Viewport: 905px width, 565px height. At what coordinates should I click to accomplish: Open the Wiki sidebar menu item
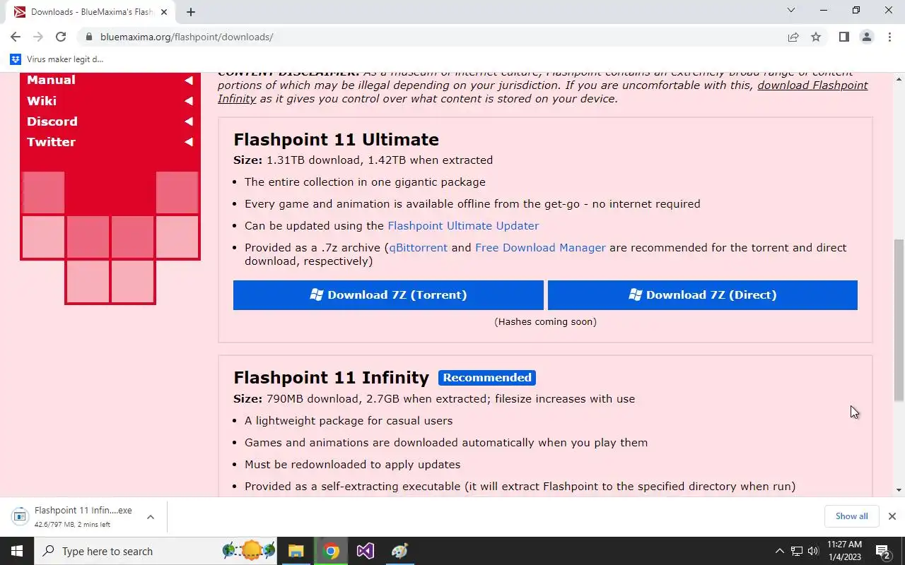42,100
